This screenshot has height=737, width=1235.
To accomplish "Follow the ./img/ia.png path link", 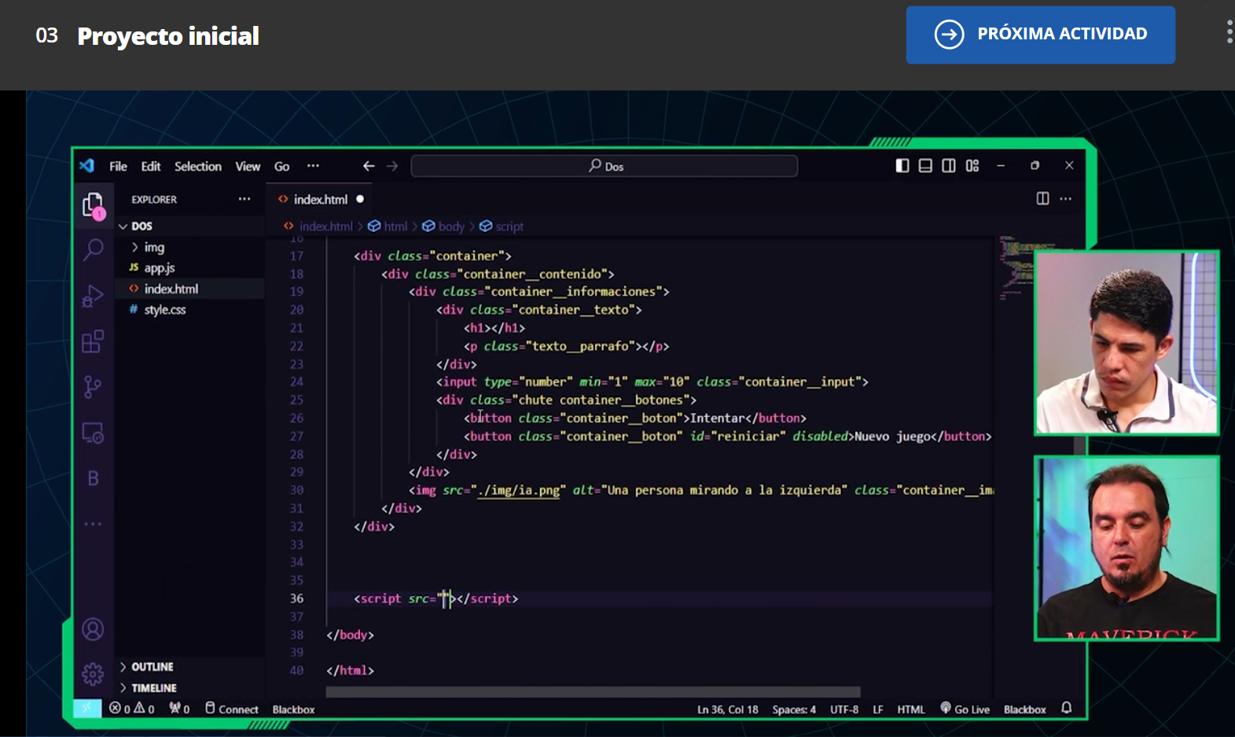I will [x=519, y=490].
